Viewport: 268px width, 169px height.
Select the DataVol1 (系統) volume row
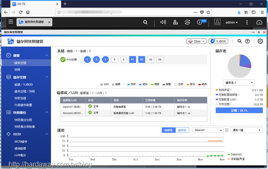point(134,107)
